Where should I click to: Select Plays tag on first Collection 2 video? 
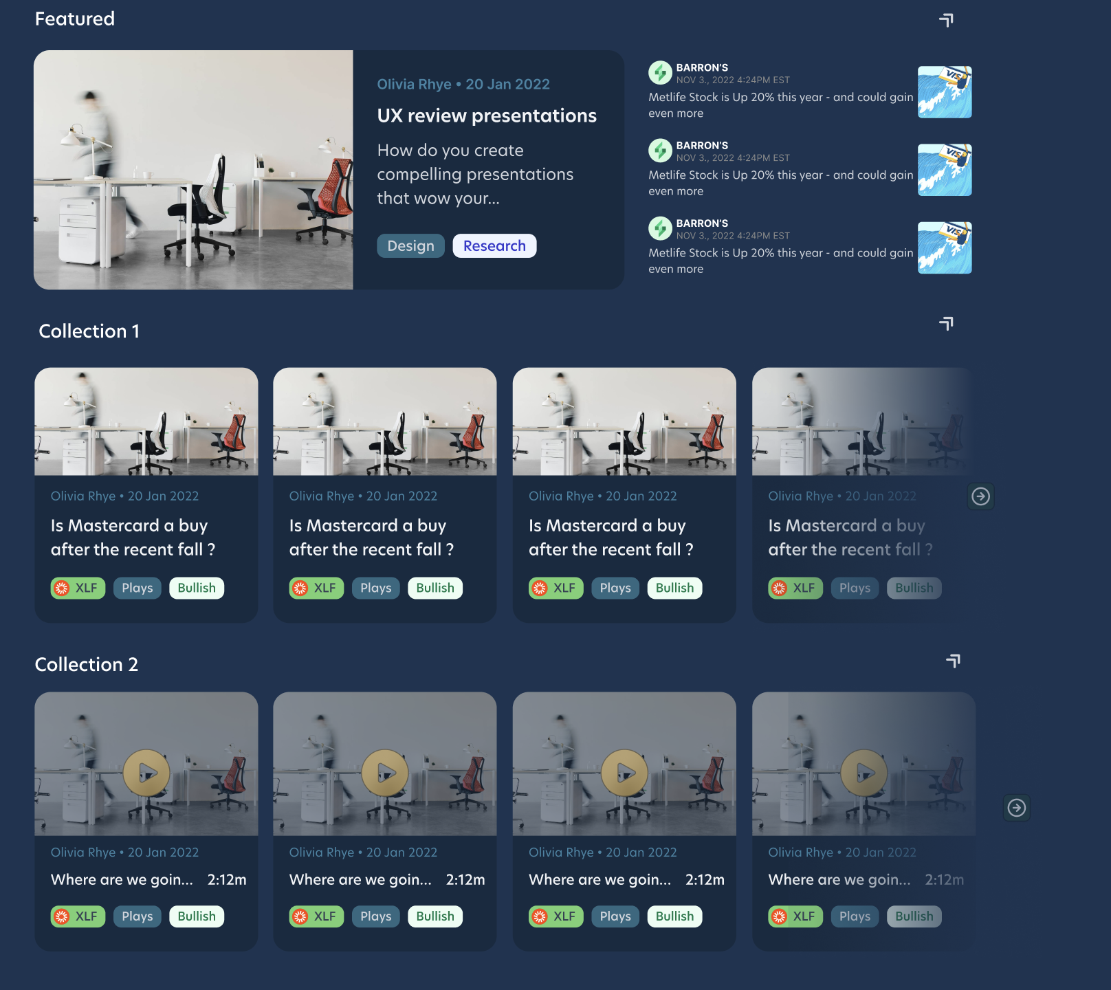[137, 916]
